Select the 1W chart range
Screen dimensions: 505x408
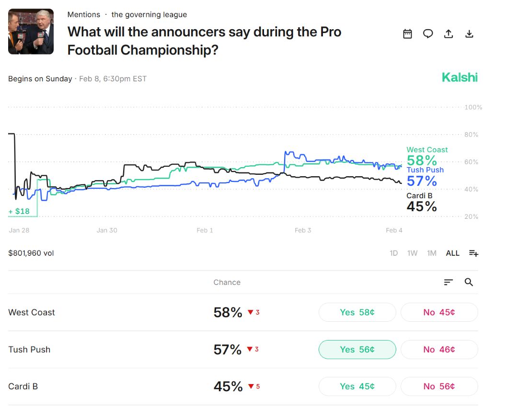point(413,253)
